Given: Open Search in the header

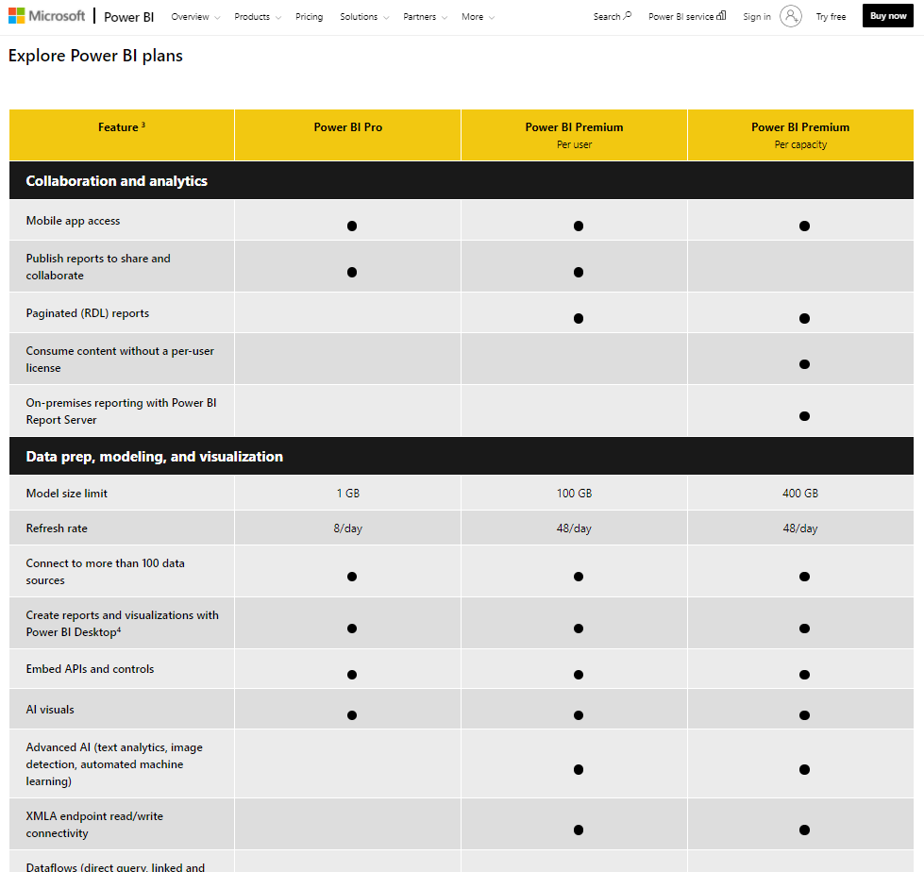Looking at the screenshot, I should [x=612, y=16].
